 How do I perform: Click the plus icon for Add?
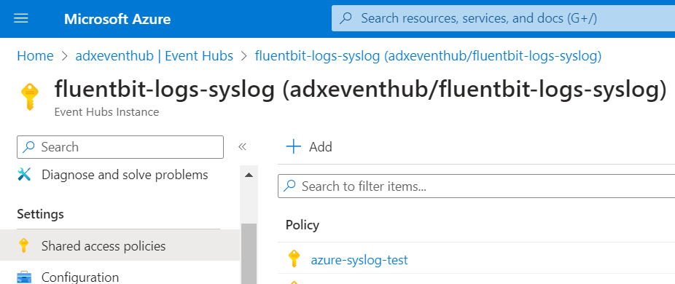click(x=294, y=147)
